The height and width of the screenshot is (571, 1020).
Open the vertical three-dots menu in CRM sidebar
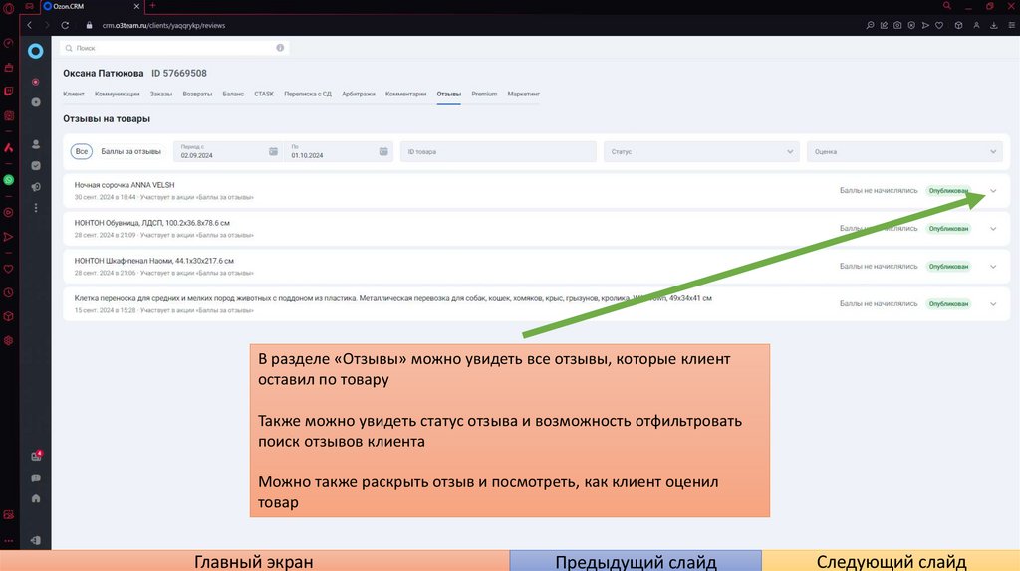pos(36,208)
